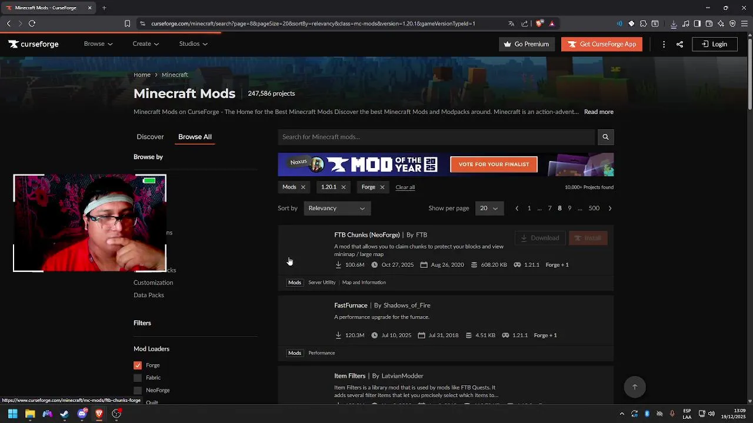Go to previous results page arrow
The image size is (753, 423).
point(517,208)
